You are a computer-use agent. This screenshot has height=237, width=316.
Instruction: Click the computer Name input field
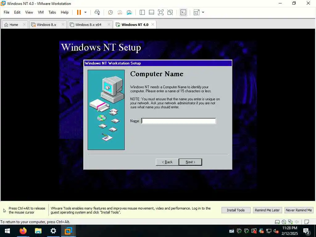click(178, 121)
